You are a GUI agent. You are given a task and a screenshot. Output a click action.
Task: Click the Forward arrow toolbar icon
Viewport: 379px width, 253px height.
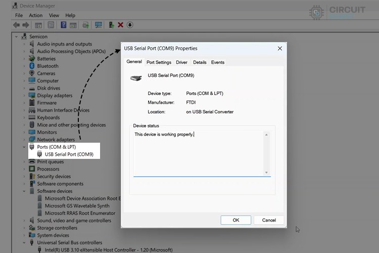click(26, 25)
